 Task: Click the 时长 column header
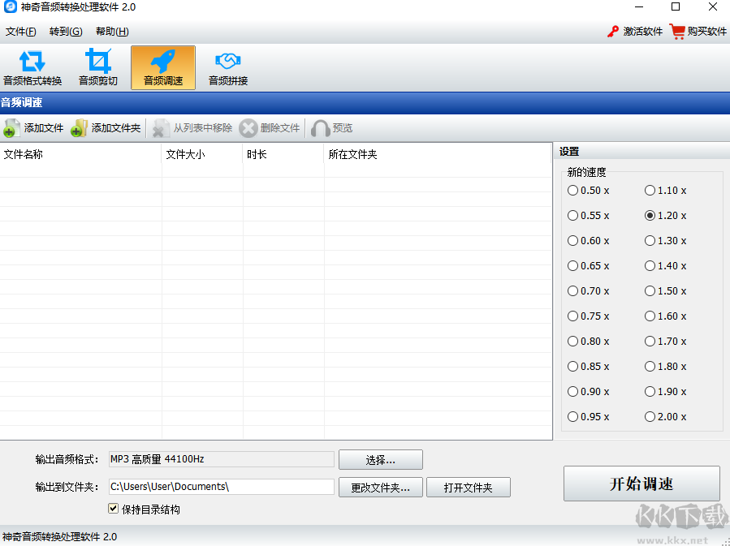pyautogui.click(x=283, y=154)
